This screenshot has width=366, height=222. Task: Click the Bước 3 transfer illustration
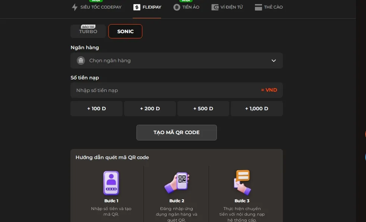point(242,182)
